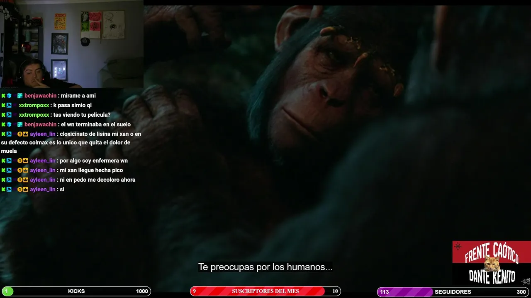Click the SUSCRIPTORES DEL MES progress bar
Viewport: 531px width, 298px height.
pyautogui.click(x=265, y=291)
